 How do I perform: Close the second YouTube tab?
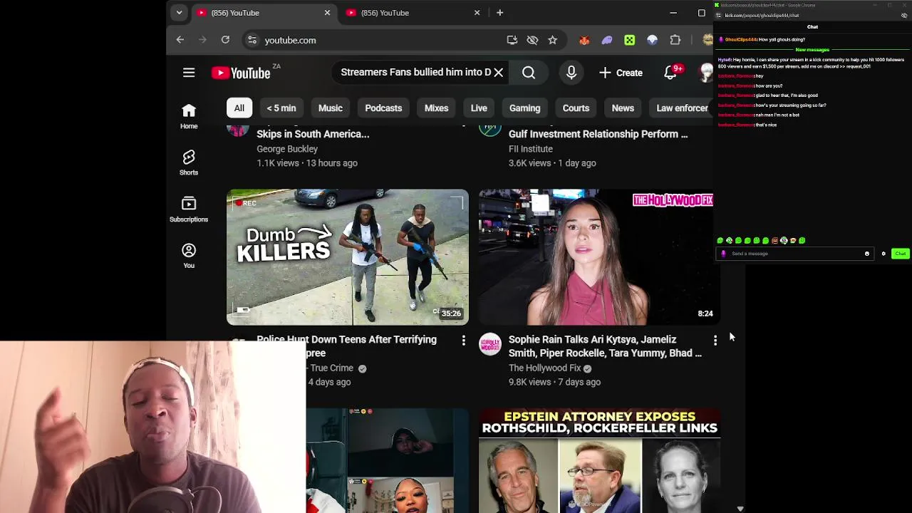(477, 13)
